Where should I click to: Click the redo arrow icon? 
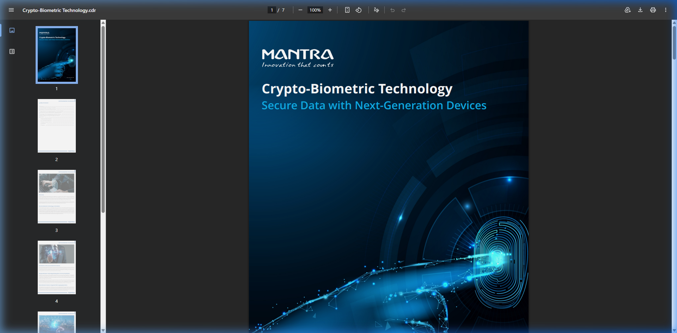(x=404, y=10)
